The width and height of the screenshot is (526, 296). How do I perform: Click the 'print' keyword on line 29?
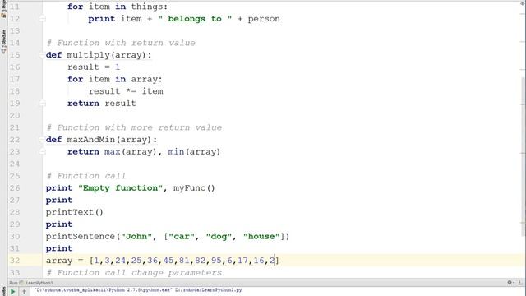pos(59,224)
